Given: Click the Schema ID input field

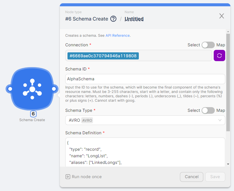Looking at the screenshot, I should point(145,79).
